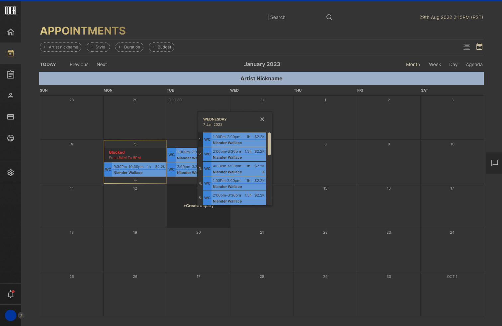The width and height of the screenshot is (502, 326).
Task: Switch to calendar grid view icon
Action: [479, 46]
